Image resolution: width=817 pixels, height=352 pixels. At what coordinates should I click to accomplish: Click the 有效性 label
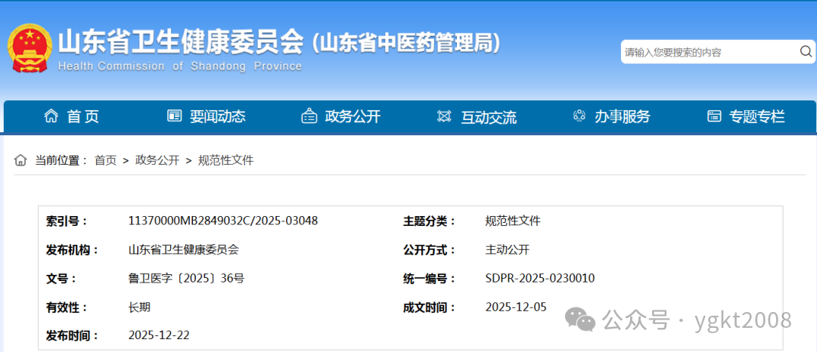click(67, 307)
